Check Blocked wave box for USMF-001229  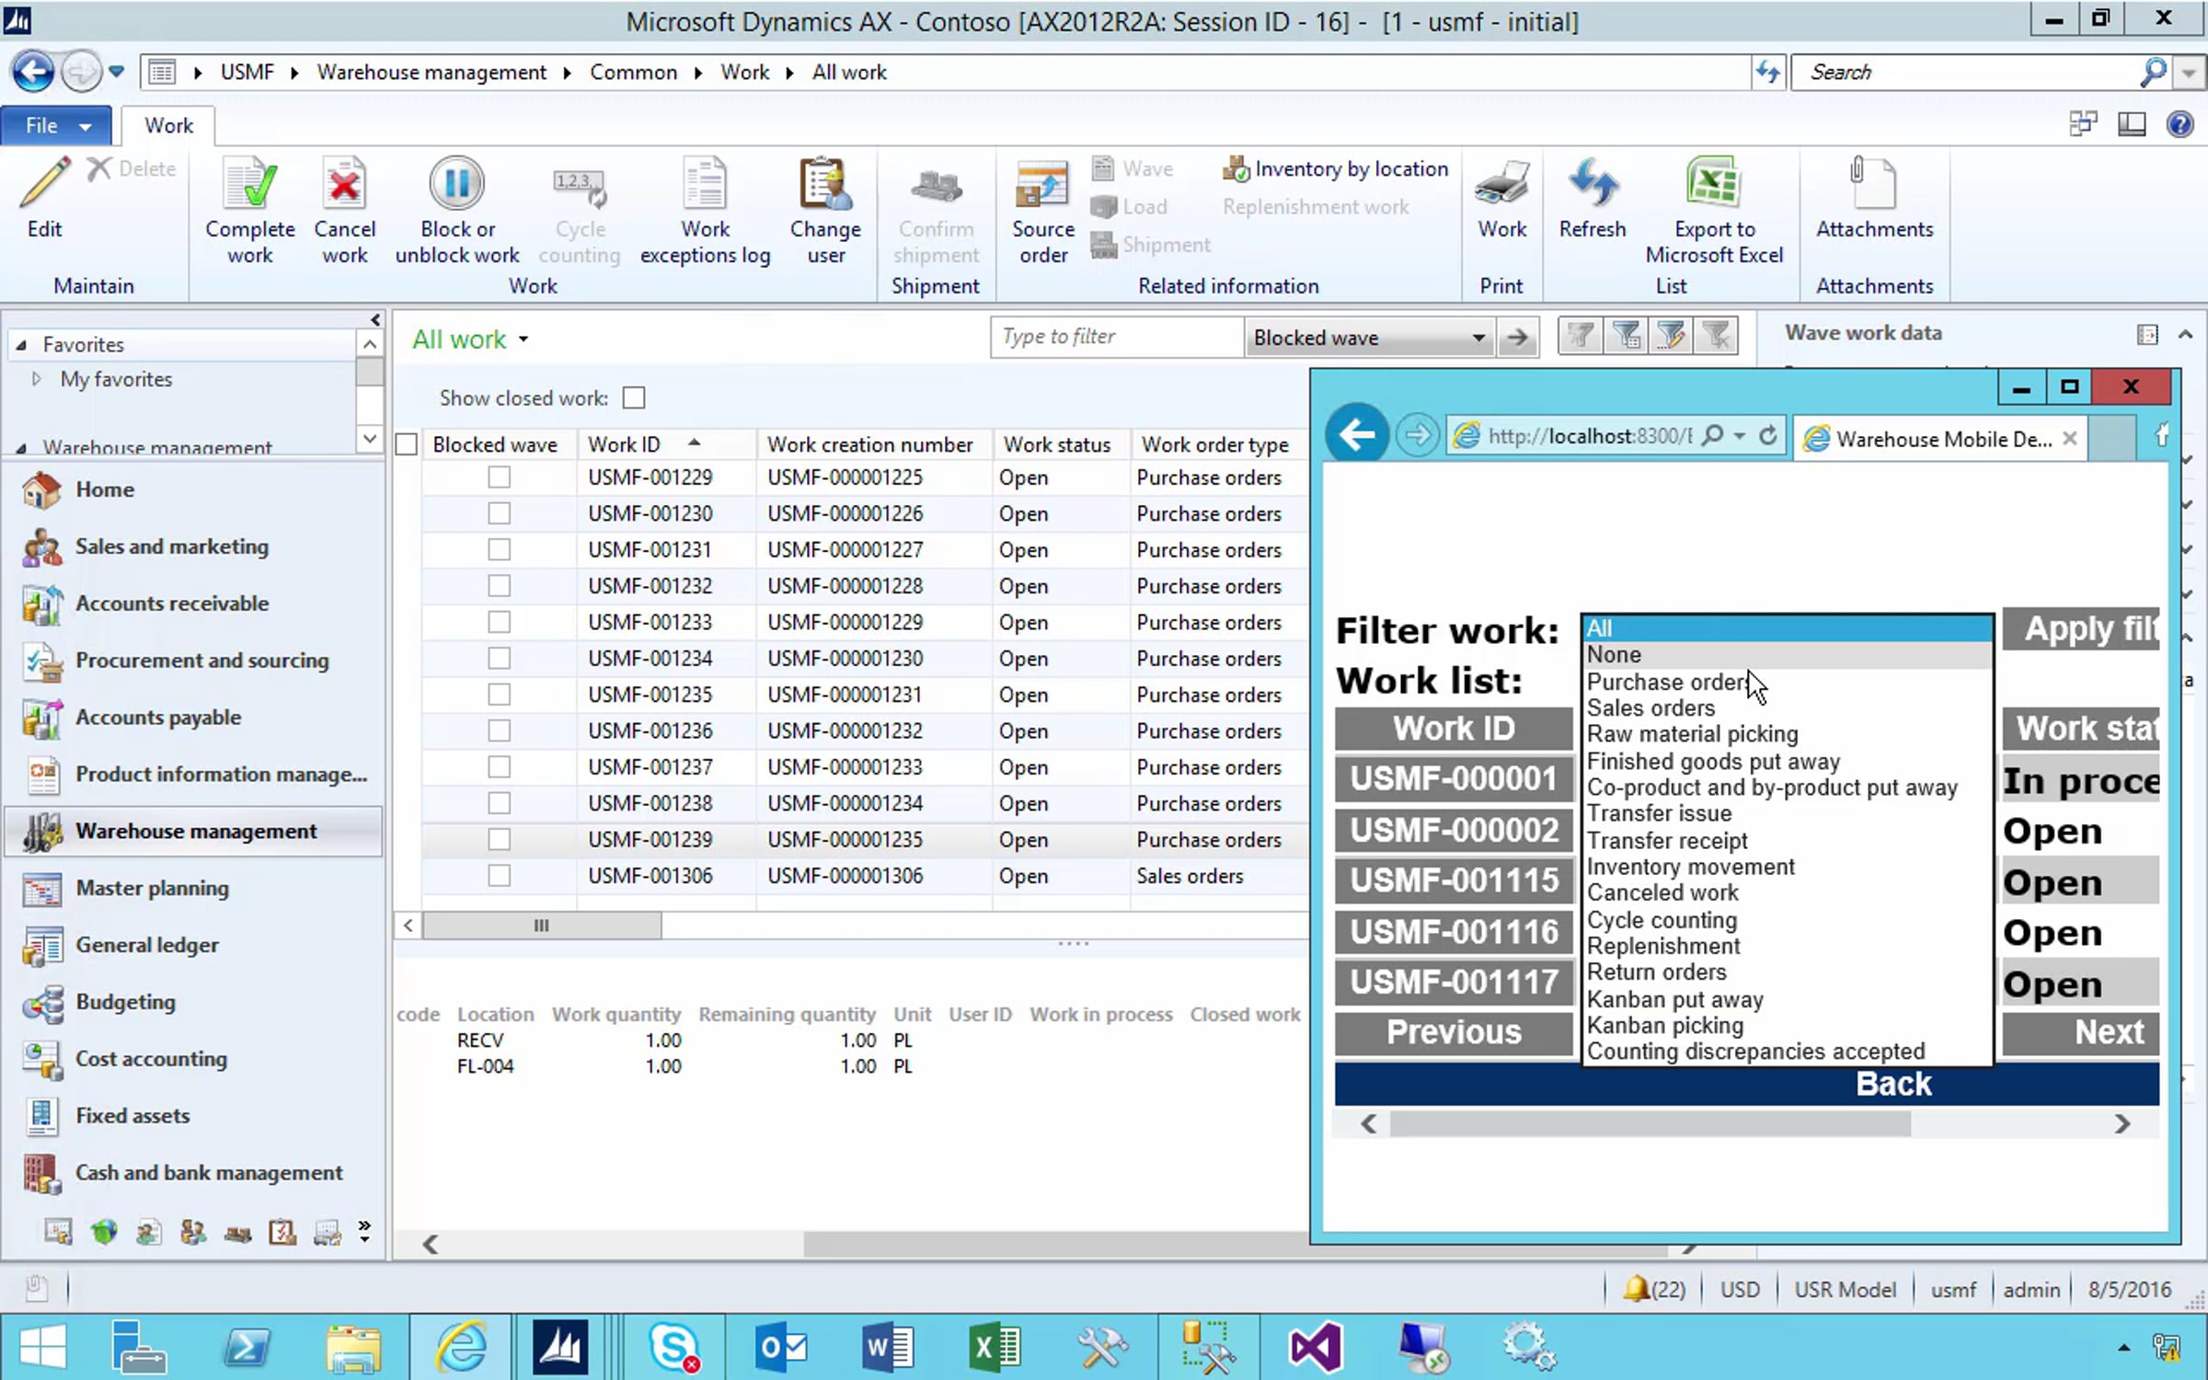(x=499, y=477)
